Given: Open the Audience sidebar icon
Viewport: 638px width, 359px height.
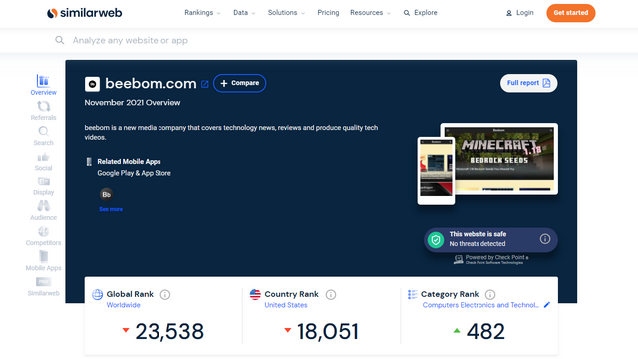Looking at the screenshot, I should click(43, 206).
